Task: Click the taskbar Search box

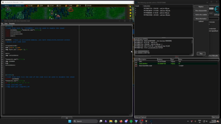Action: [85, 121]
